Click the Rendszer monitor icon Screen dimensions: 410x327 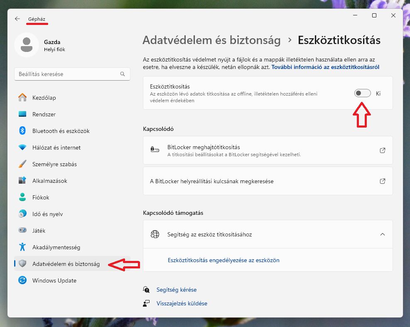click(22, 114)
